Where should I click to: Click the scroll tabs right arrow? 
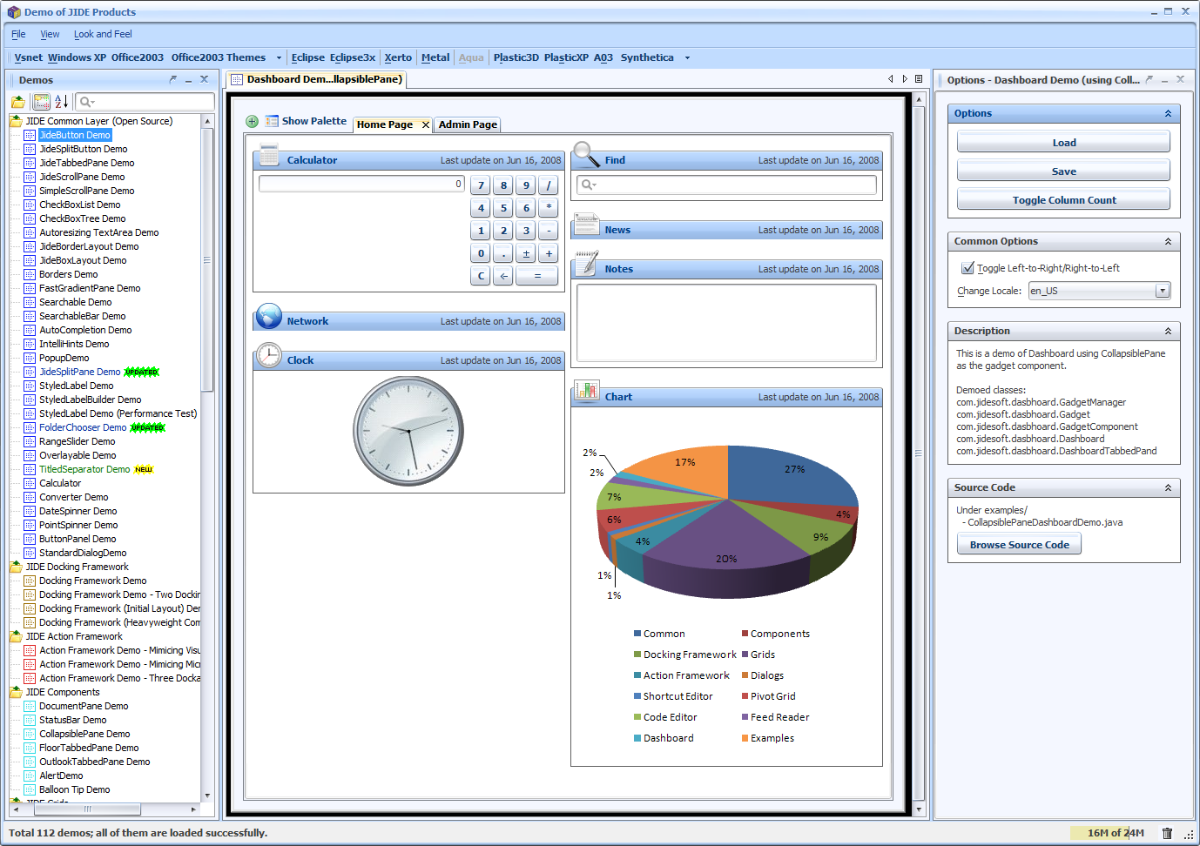(905, 78)
